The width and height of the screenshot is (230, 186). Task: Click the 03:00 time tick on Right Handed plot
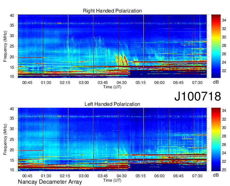pos(84,83)
